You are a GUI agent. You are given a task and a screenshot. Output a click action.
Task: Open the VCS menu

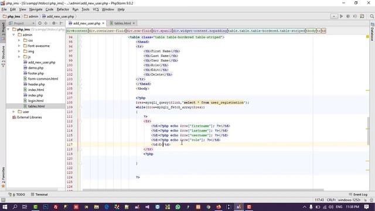pyautogui.click(x=96, y=9)
